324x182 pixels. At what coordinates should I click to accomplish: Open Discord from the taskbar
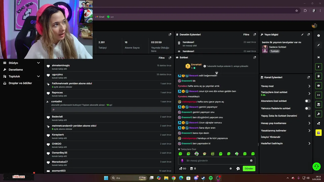click(196, 178)
